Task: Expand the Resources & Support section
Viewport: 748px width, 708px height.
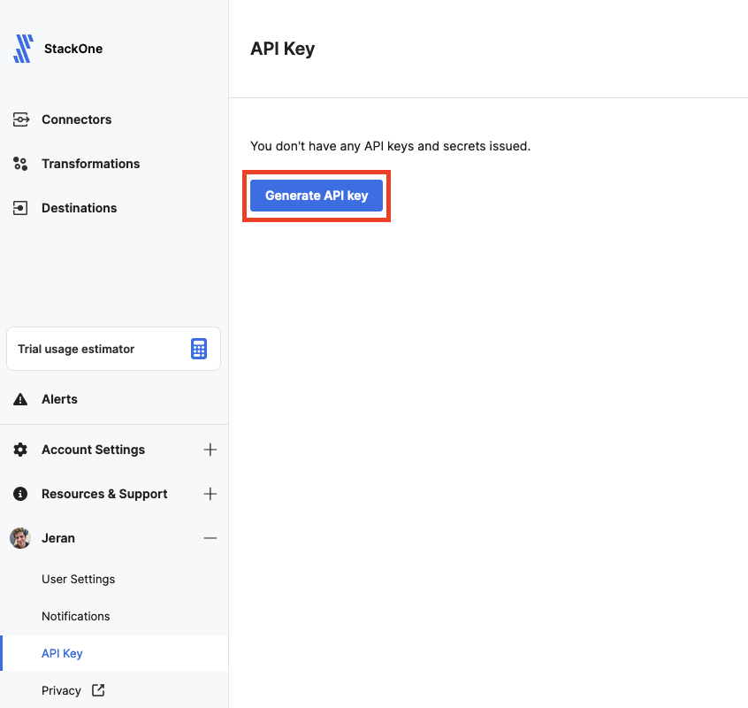Action: coord(210,494)
